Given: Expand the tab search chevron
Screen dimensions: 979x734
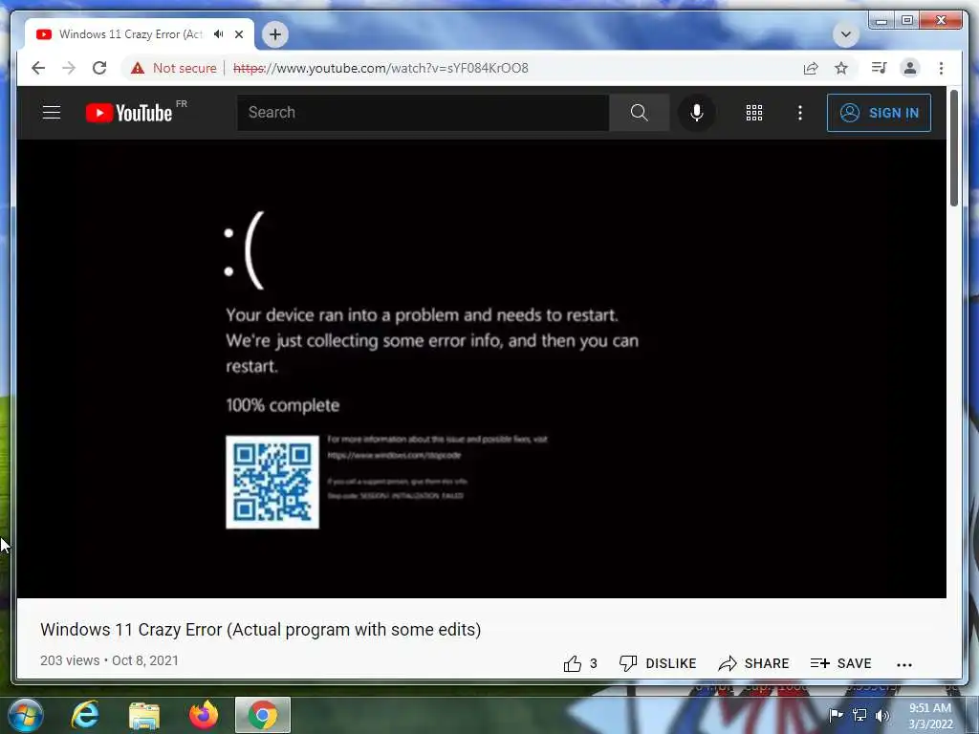Looking at the screenshot, I should coord(846,34).
